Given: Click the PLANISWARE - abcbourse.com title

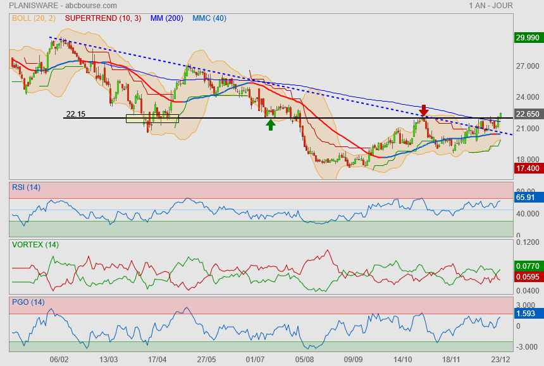Looking at the screenshot, I should (x=48, y=6).
